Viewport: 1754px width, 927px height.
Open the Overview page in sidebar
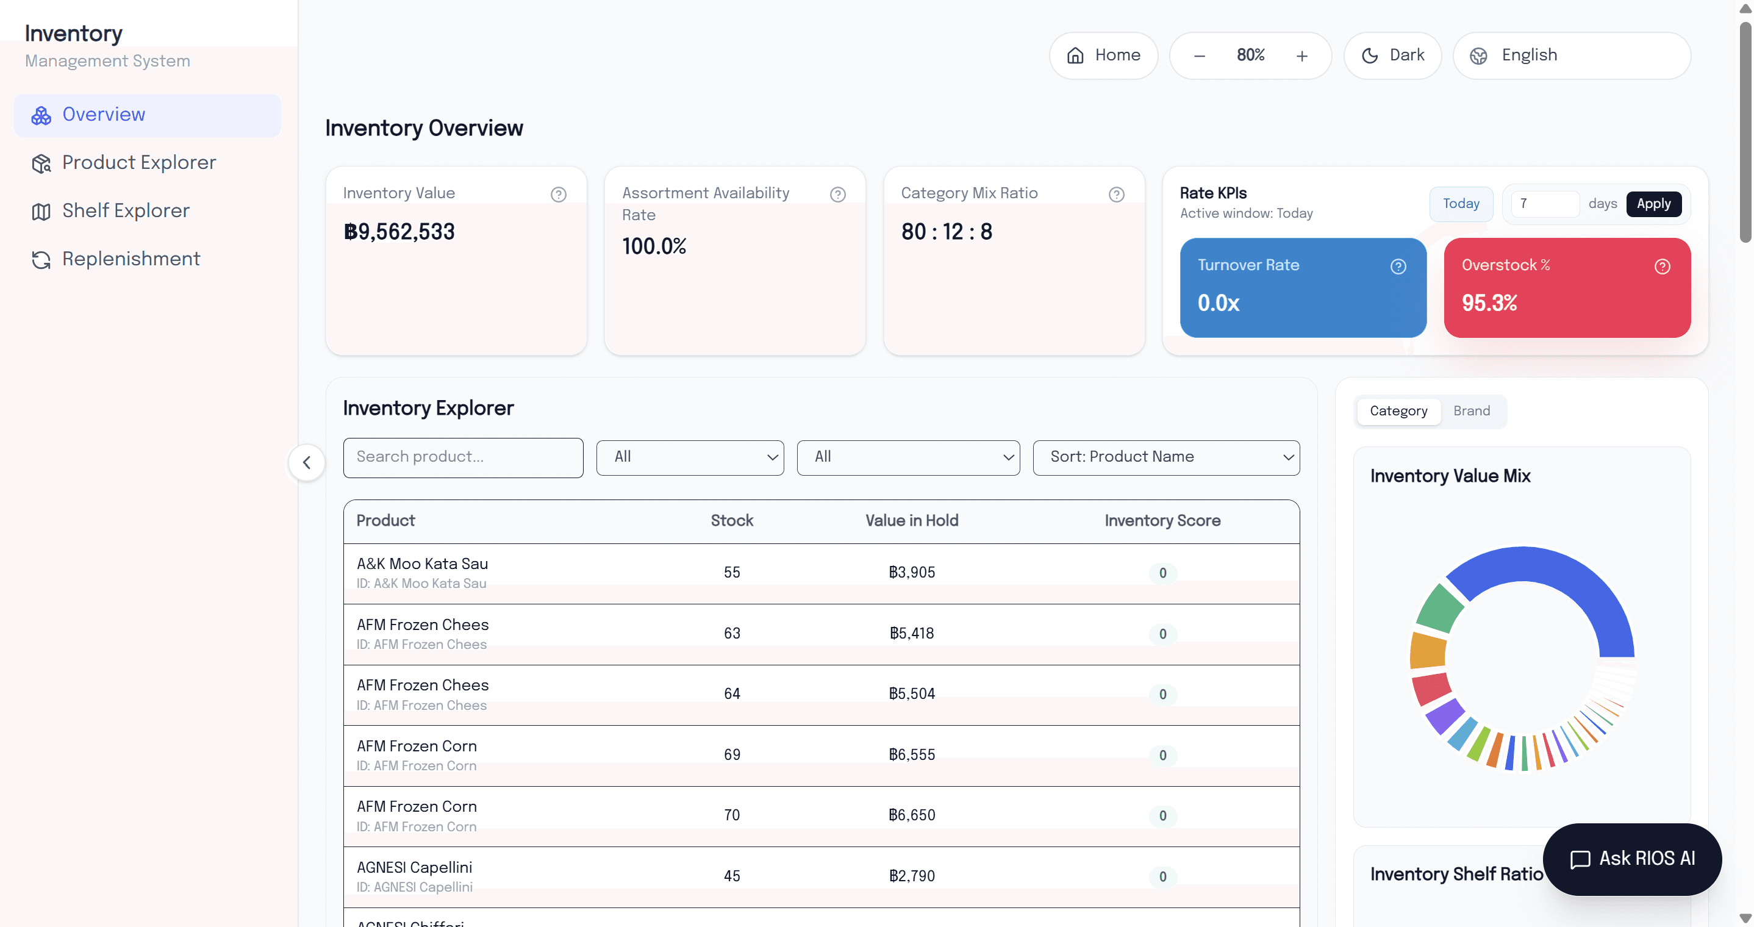click(147, 115)
